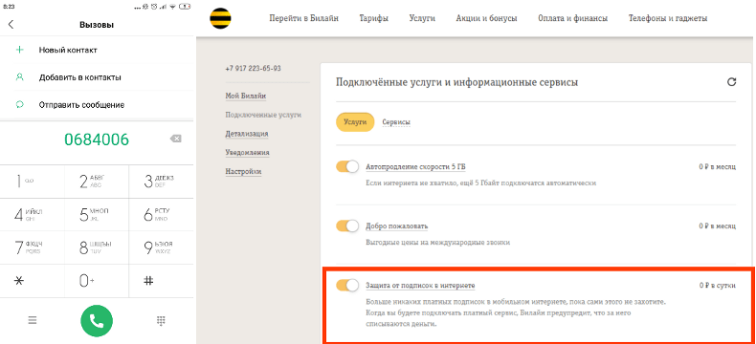Open Перейти в Билайн menu item

(x=303, y=18)
